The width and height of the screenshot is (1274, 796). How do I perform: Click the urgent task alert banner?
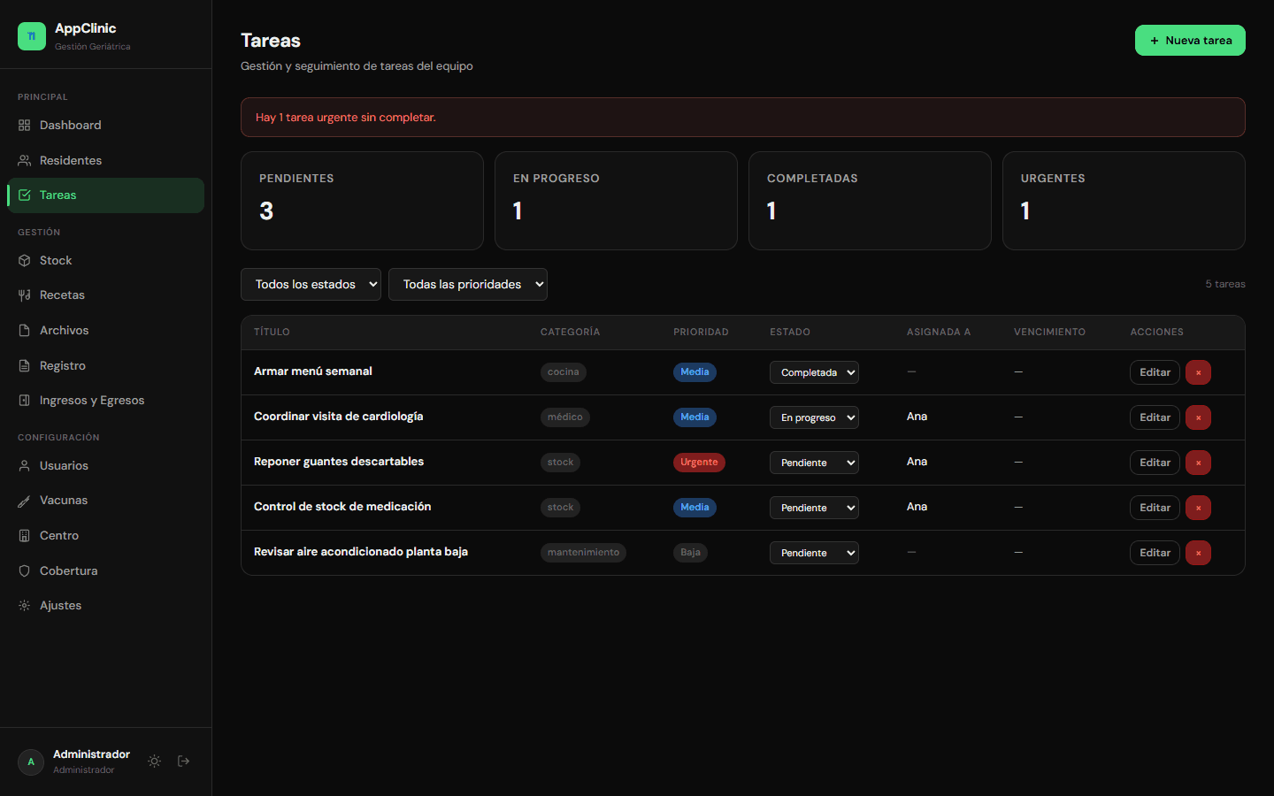[743, 117]
